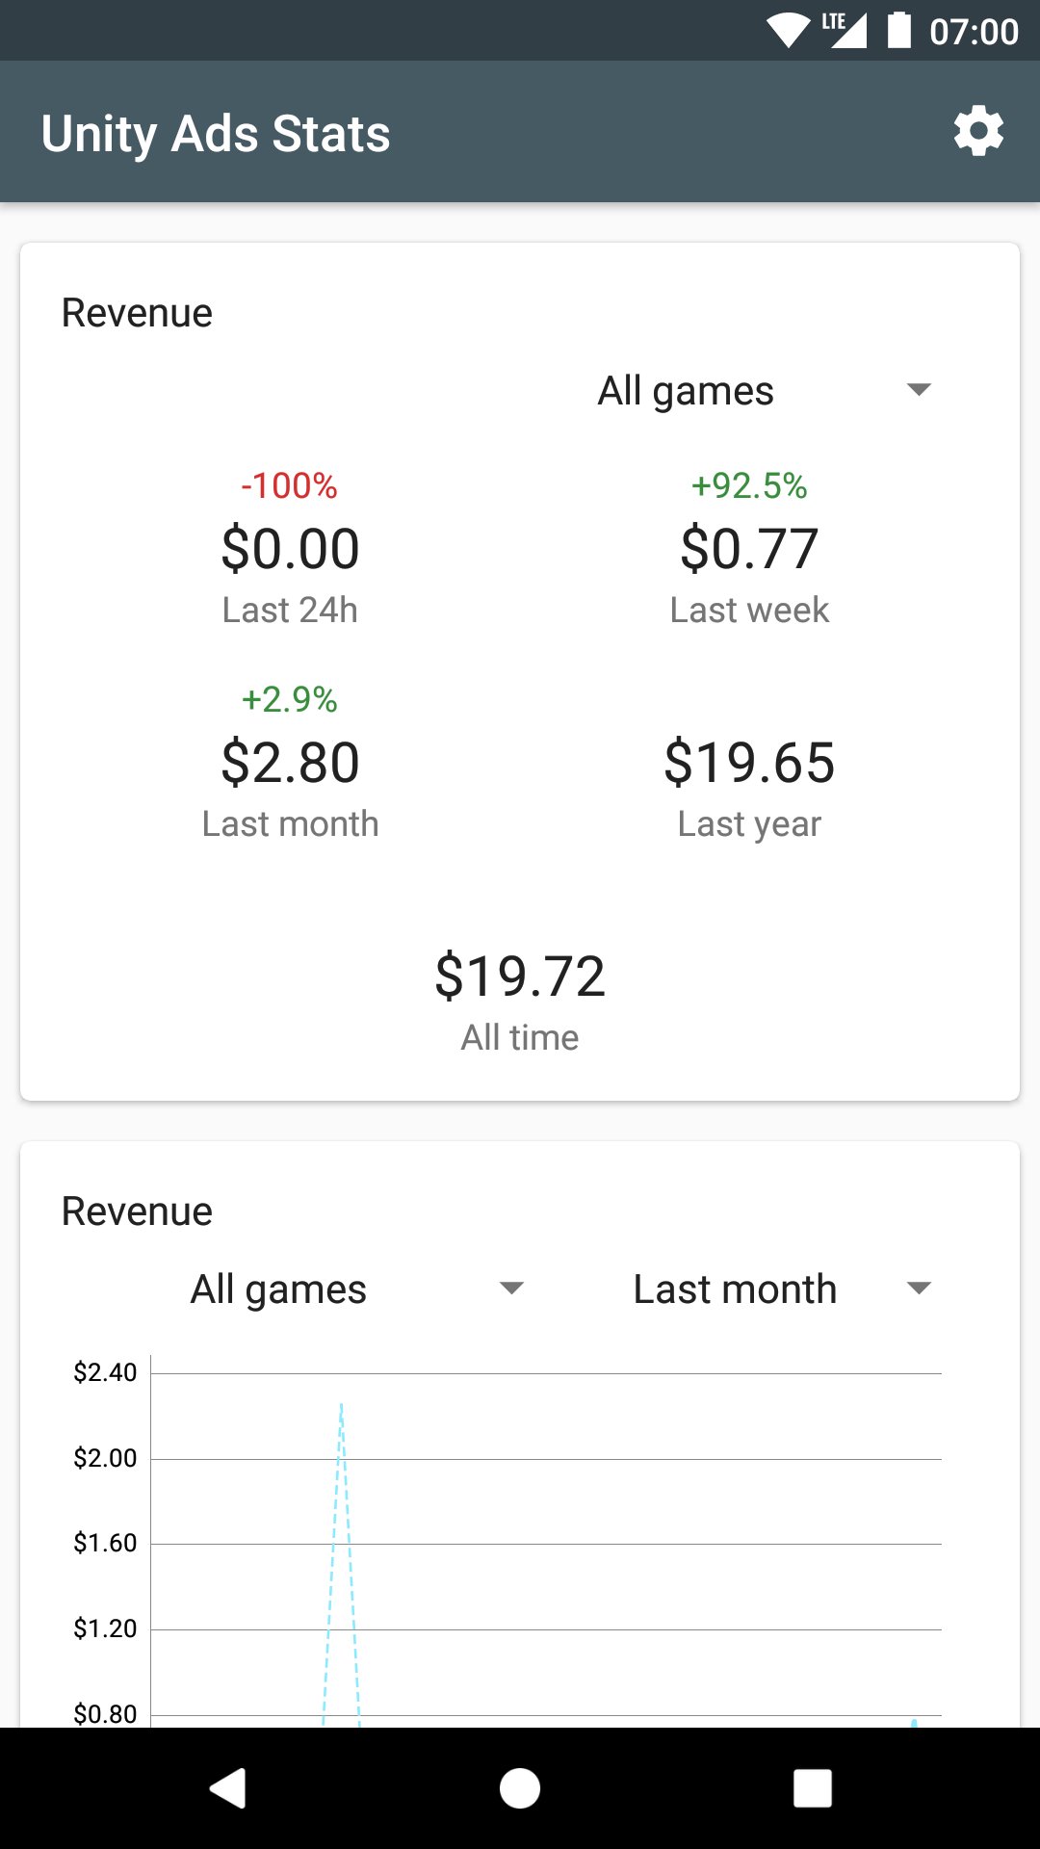This screenshot has height=1849, width=1040.
Task: Tap the Last 24h revenue figure
Action: [290, 550]
